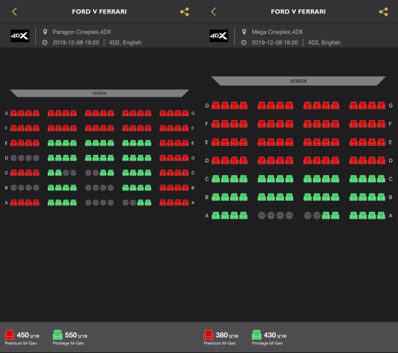Select leftmost red seat in Mega row D

[216, 160]
